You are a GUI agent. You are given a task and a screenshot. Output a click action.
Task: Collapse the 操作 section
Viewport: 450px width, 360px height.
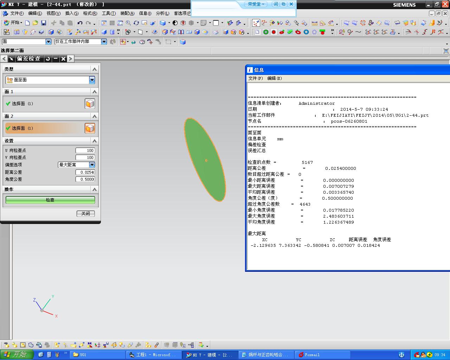(x=94, y=189)
